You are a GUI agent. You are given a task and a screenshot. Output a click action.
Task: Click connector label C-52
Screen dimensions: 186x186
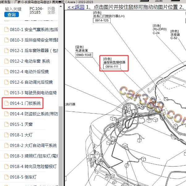tap(174, 38)
